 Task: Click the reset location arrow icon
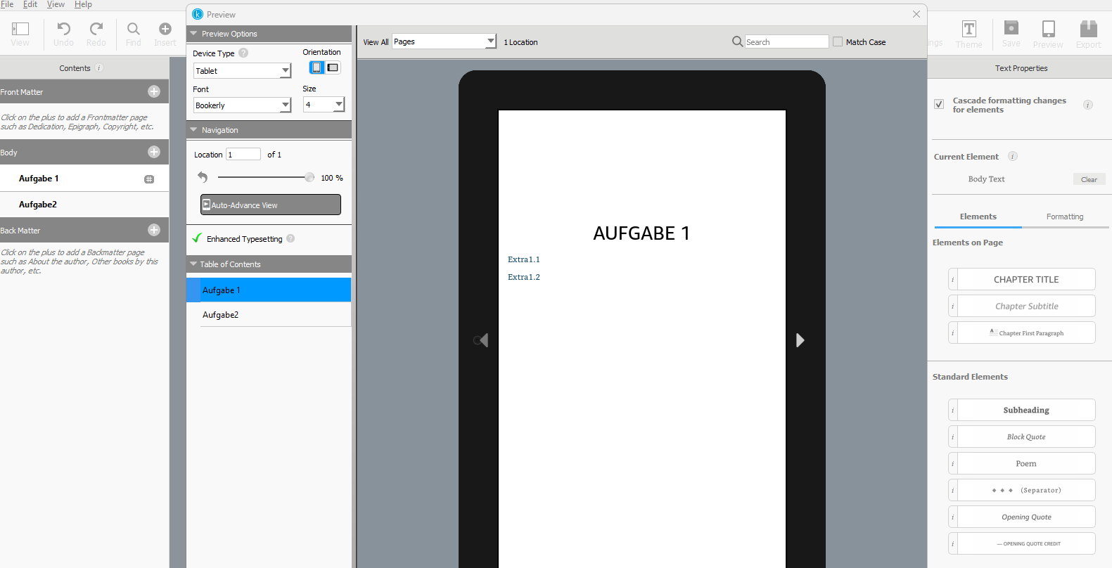203,177
